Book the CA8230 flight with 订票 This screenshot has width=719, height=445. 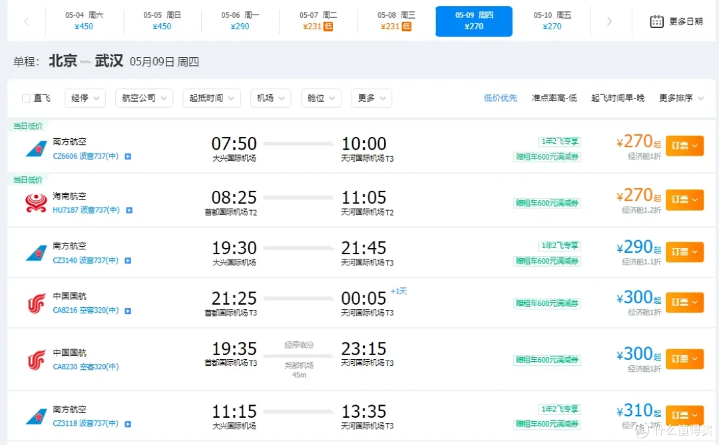(684, 359)
